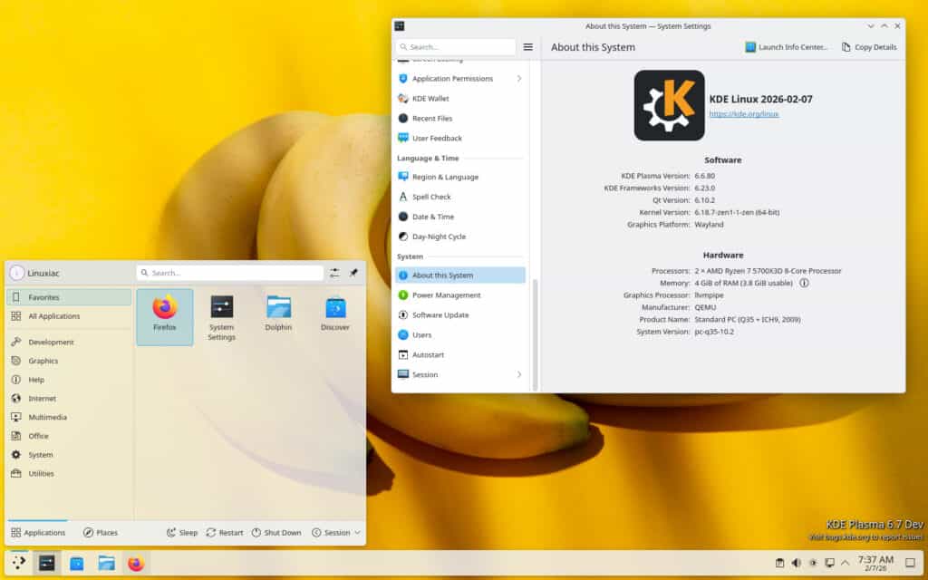Image resolution: width=928 pixels, height=580 pixels.
Task: Click the Launch Info Center button
Action: coord(785,46)
